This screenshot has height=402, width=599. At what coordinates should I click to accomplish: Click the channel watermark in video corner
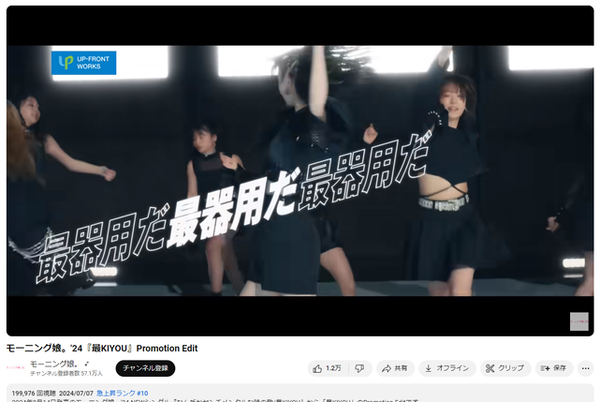point(579,321)
